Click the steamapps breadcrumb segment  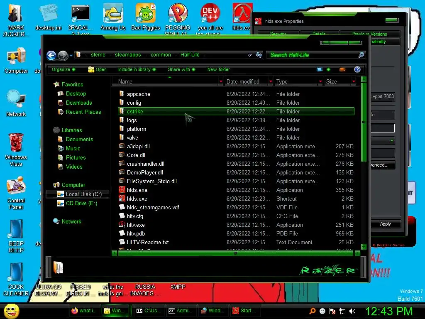click(128, 55)
